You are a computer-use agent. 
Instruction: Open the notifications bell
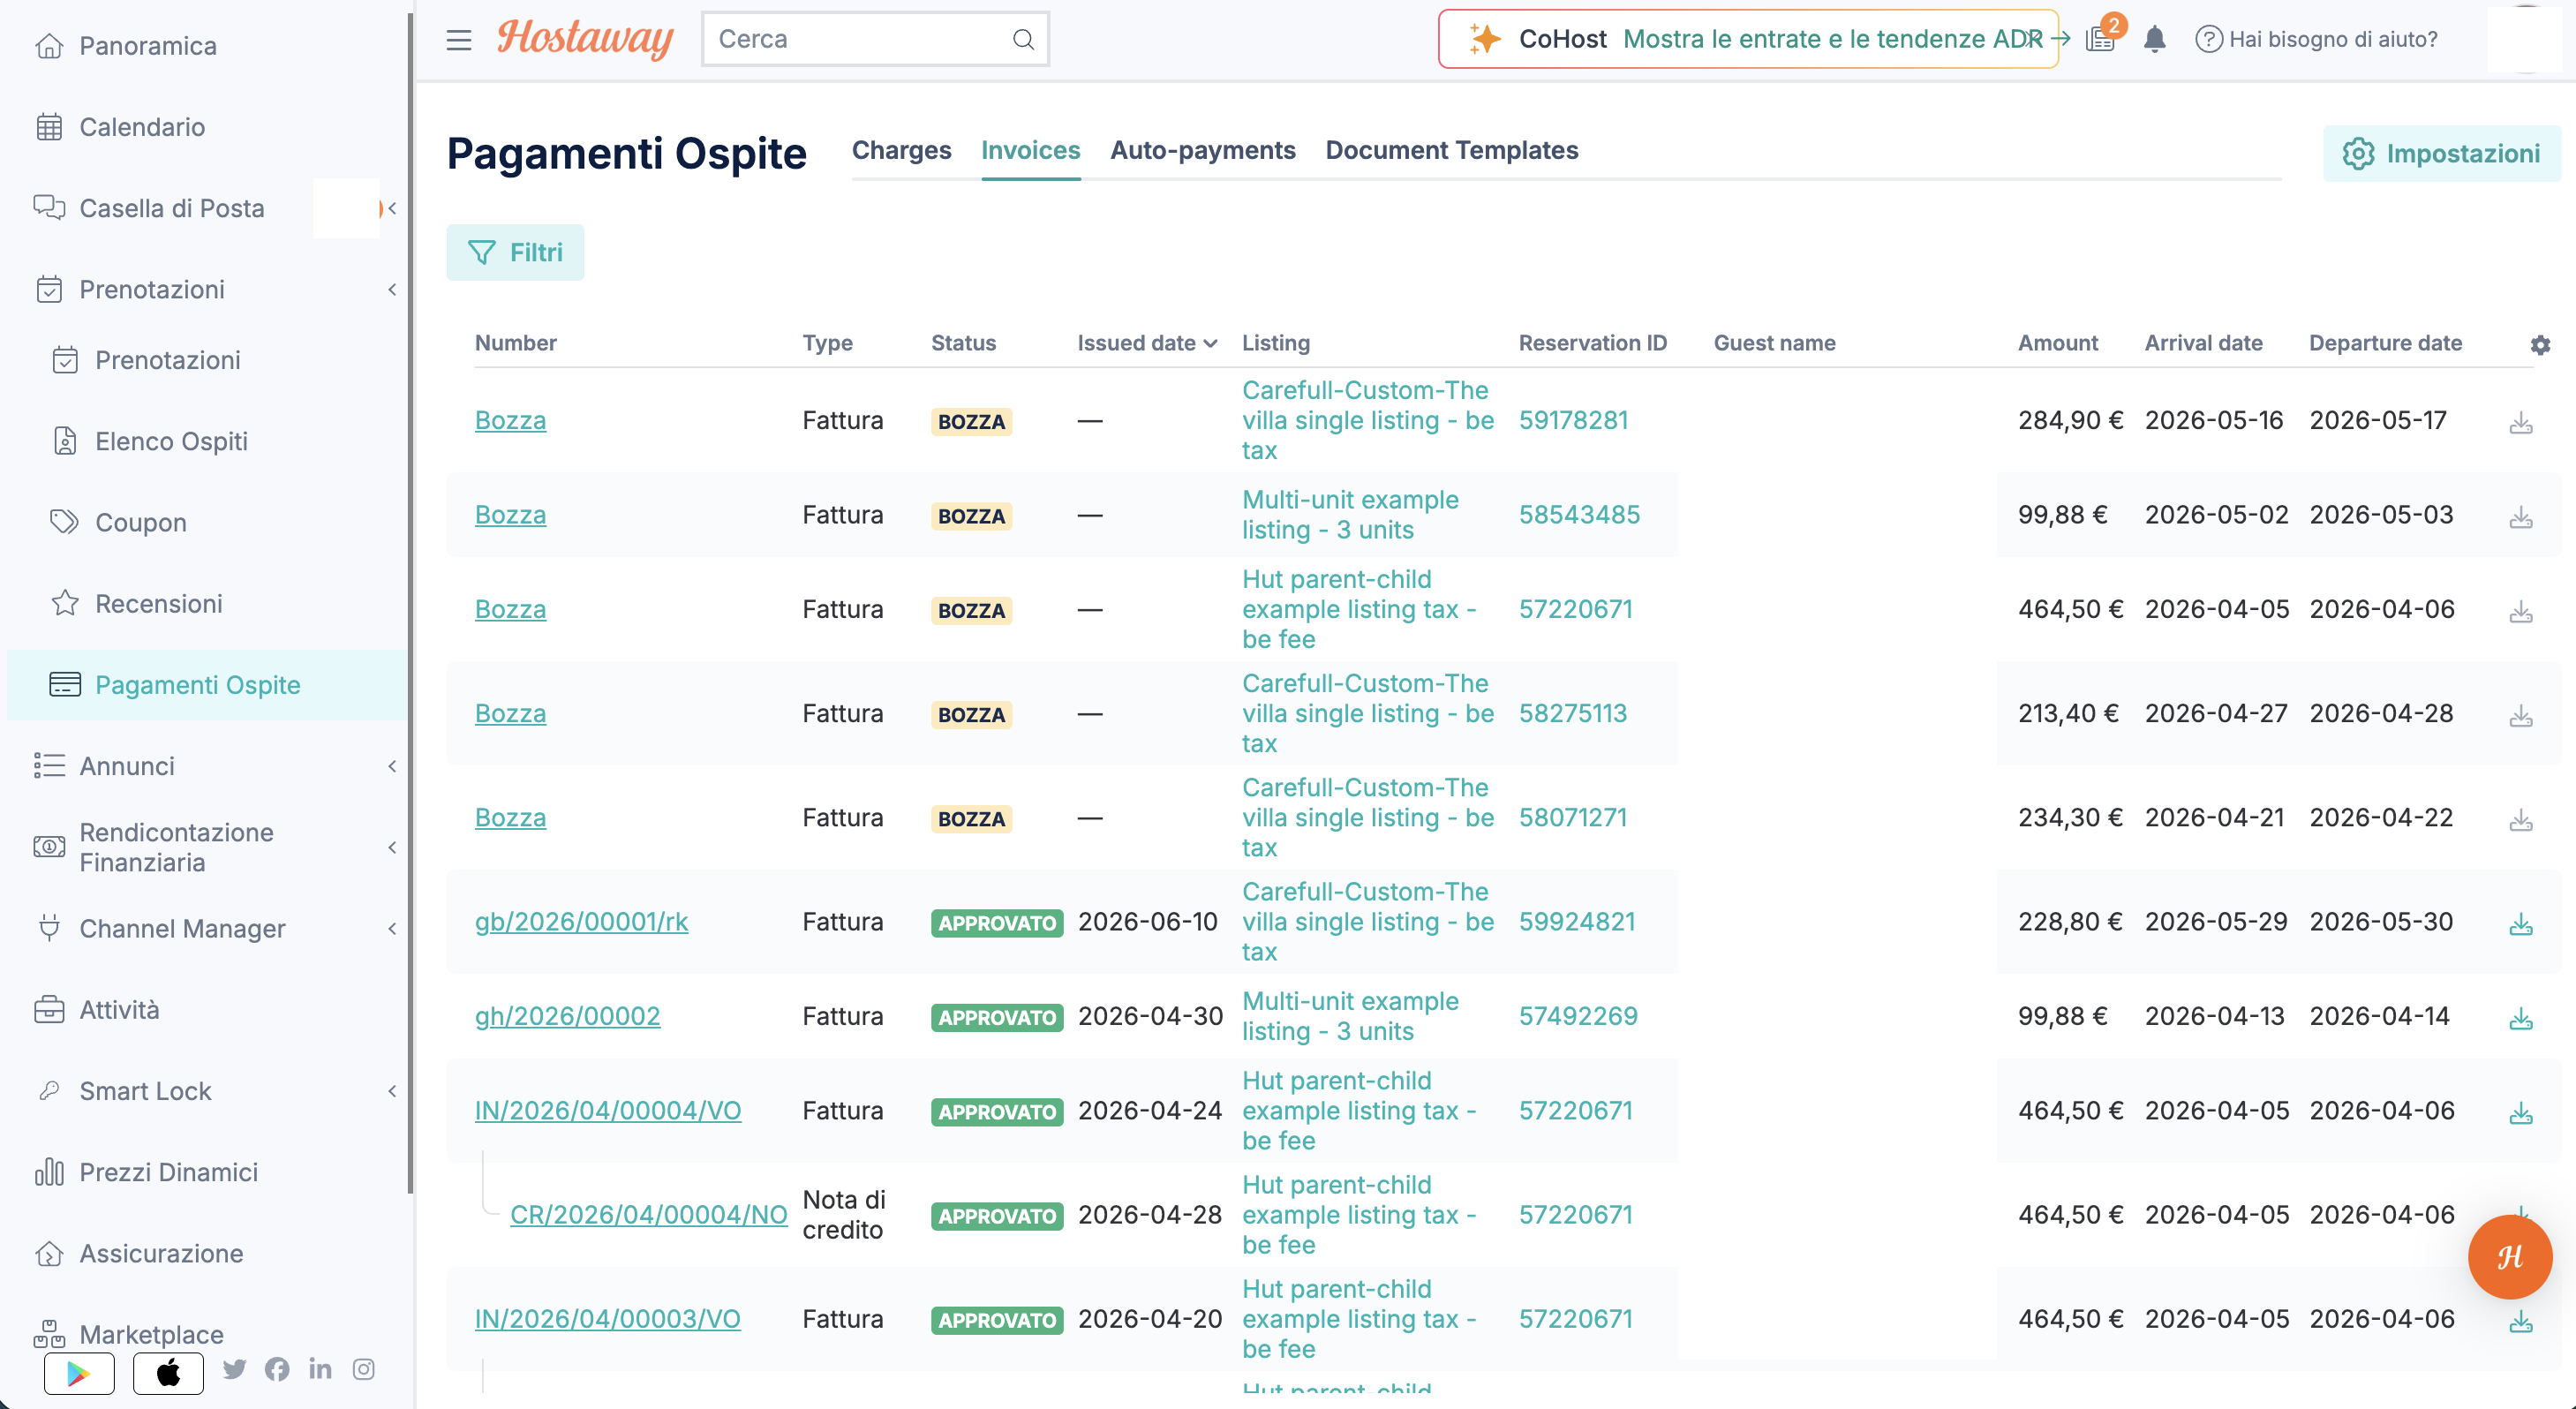(2155, 39)
